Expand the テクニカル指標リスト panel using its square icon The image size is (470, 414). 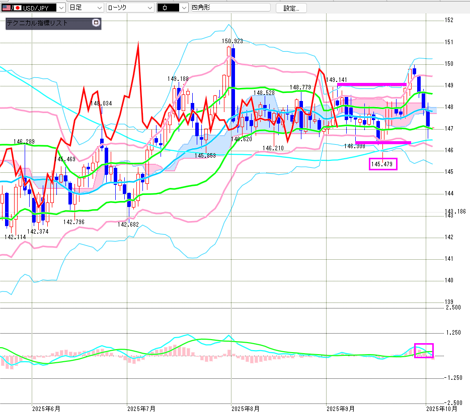tap(96, 23)
